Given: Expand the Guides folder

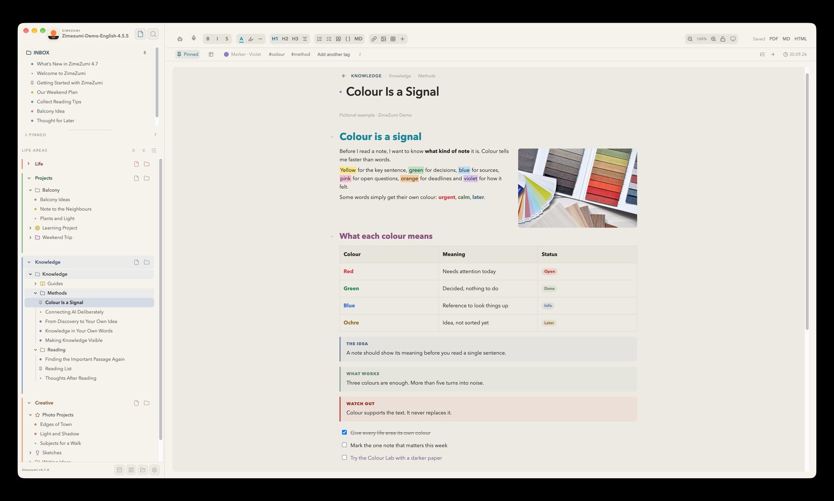Looking at the screenshot, I should (x=36, y=284).
